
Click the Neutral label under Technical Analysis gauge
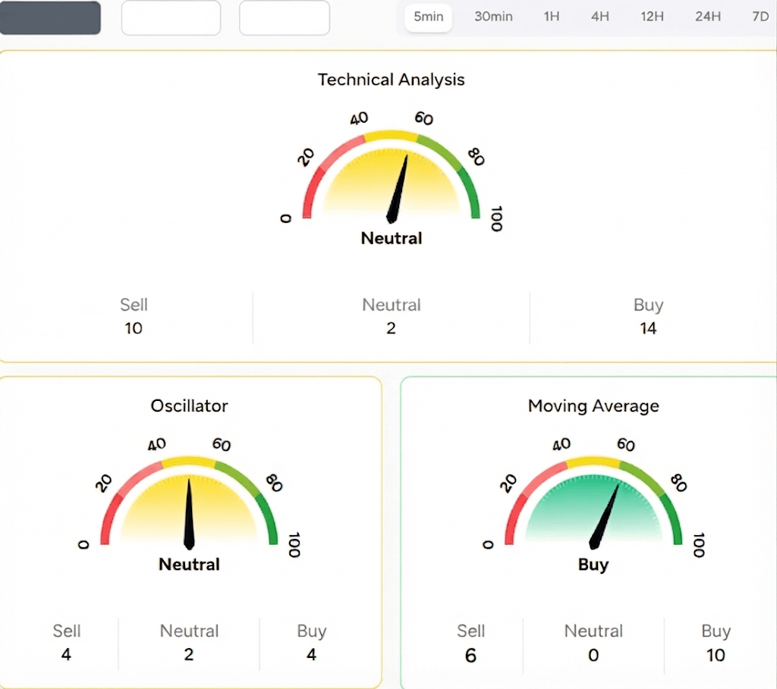pos(392,238)
